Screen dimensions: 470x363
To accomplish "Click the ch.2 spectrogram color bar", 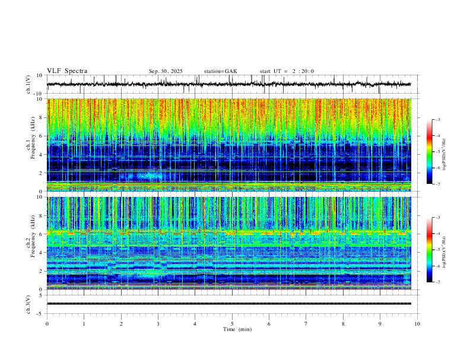I will (x=430, y=250).
